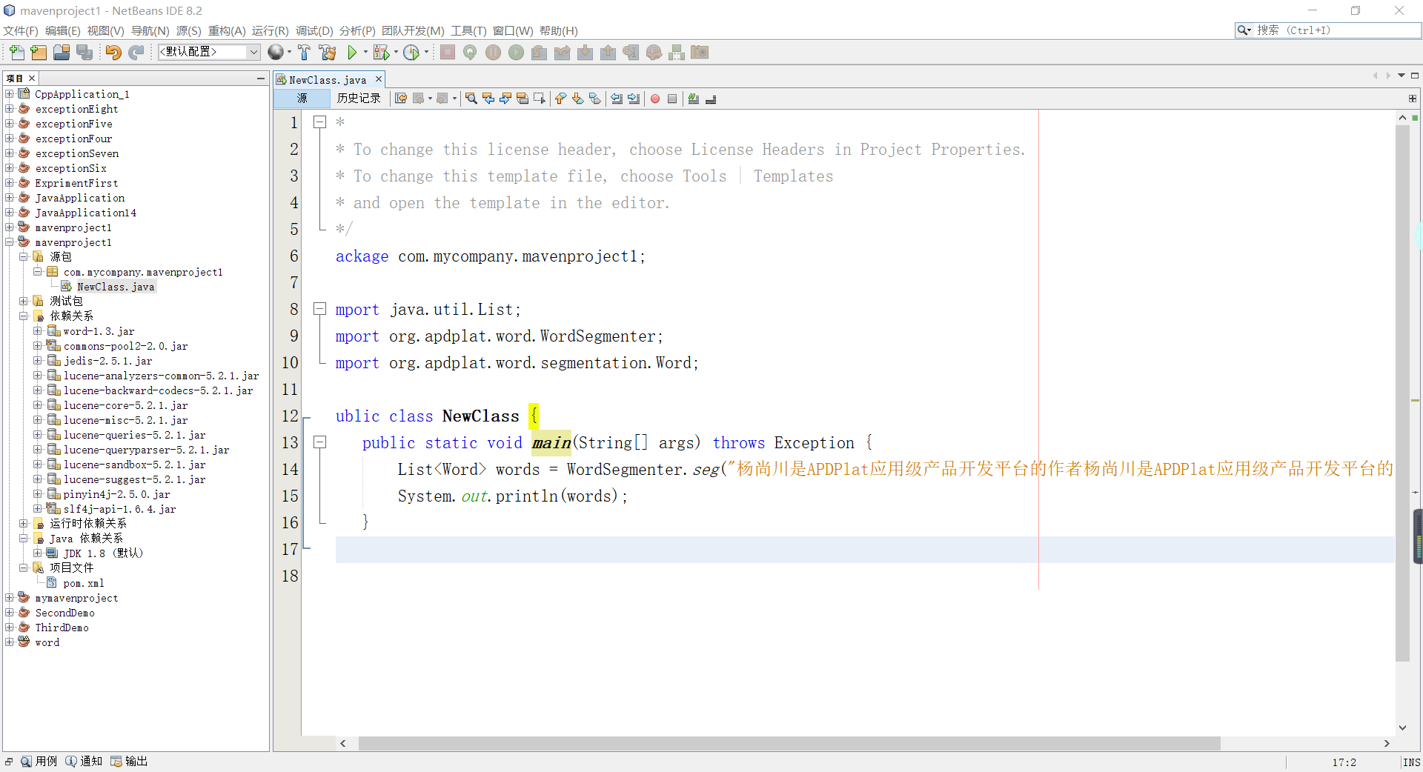The image size is (1423, 772).
Task: Click the disabled Stop debug square icon
Action: pos(447,52)
